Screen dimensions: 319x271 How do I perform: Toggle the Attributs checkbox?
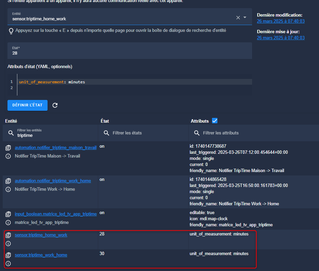(x=215, y=121)
